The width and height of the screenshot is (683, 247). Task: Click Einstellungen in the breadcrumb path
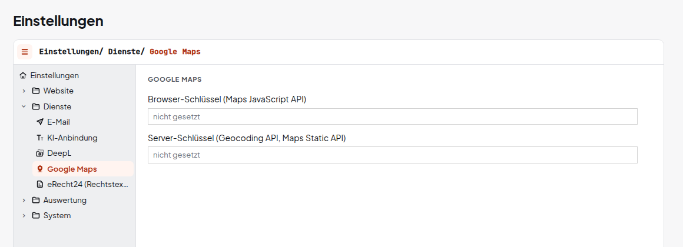tap(69, 52)
